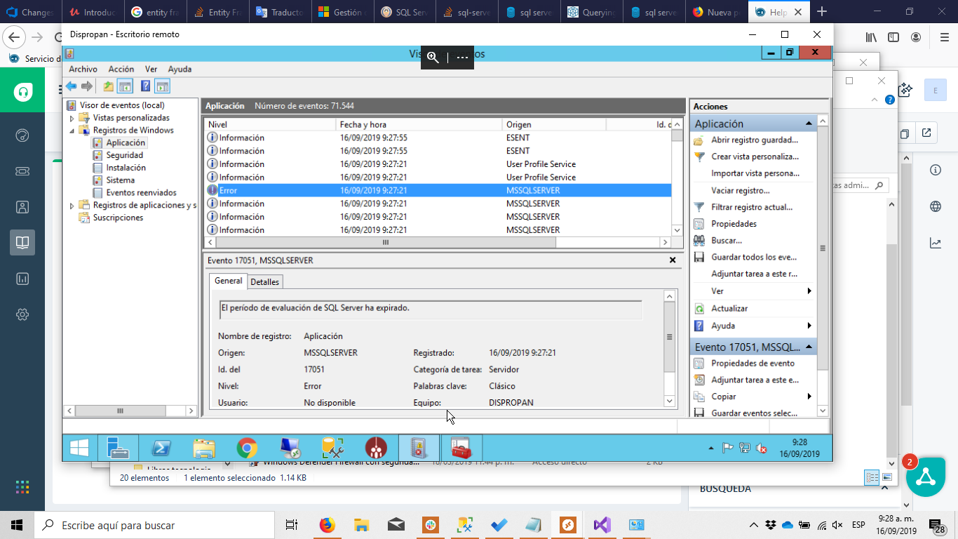
Task: Select the General tab
Action: (229, 281)
